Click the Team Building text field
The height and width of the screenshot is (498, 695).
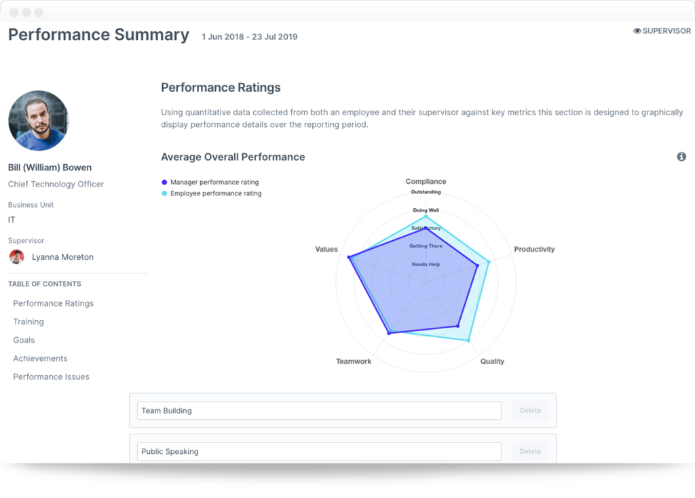(319, 410)
